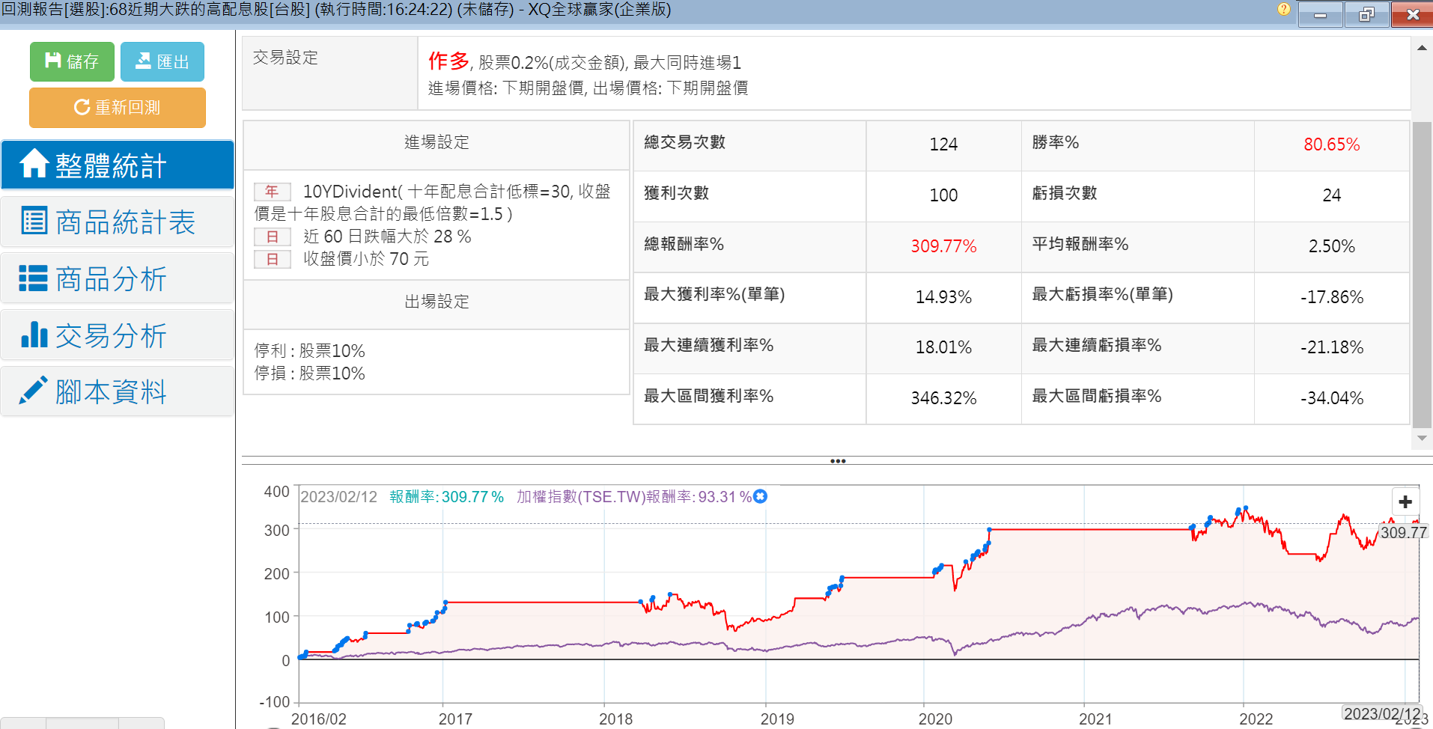
Task: Export the report with 匯出
Action: point(162,61)
